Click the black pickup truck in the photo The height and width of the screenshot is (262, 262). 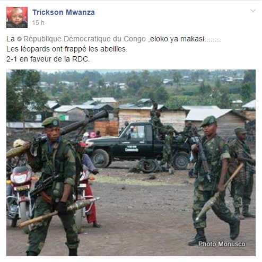coord(138,145)
